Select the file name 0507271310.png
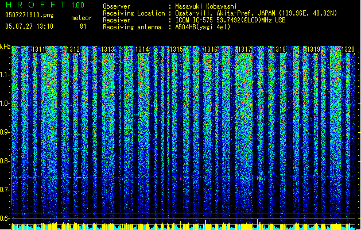The height and width of the screenshot is (230, 361). point(29,15)
